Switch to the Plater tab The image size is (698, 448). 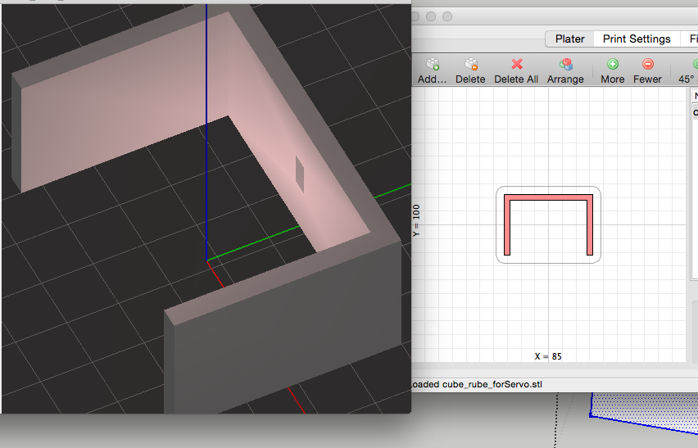tap(569, 38)
